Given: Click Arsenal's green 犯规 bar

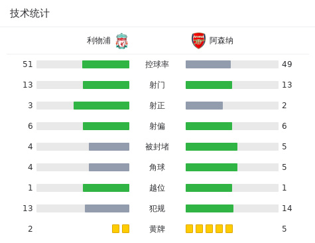Looking at the screenshot, I should (x=210, y=208).
